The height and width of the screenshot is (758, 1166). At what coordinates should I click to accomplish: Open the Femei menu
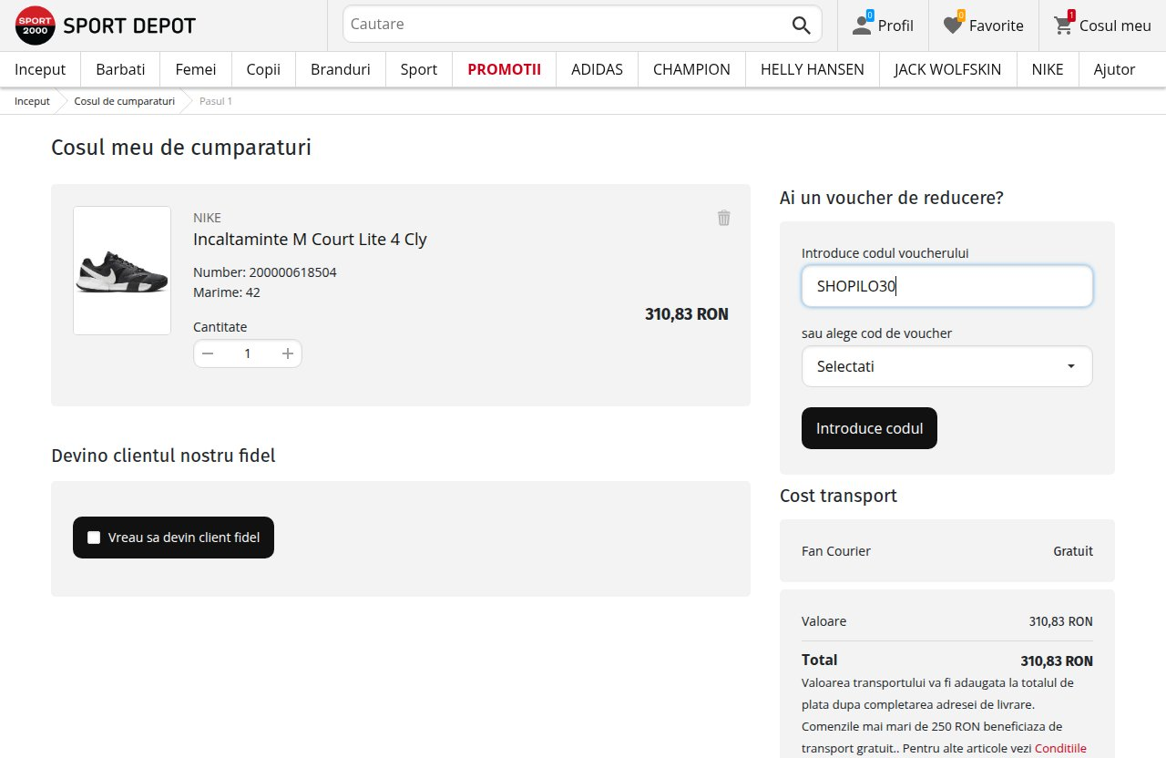196,69
